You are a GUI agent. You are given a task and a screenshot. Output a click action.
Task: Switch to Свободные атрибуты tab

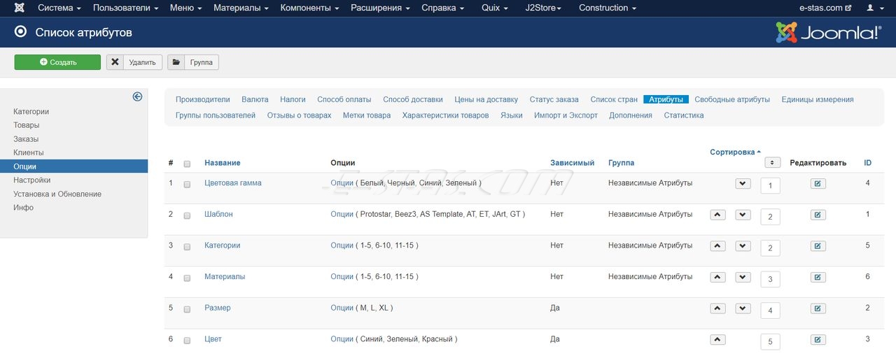732,99
